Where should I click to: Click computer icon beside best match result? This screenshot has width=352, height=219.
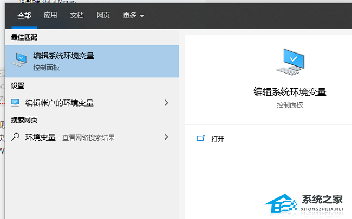point(19,59)
